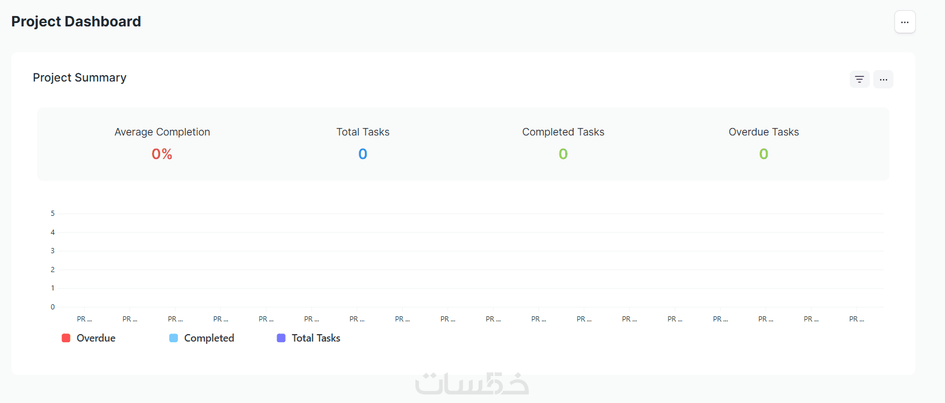Open the Project Summary ellipsis menu
This screenshot has height=403, width=945.
point(883,79)
